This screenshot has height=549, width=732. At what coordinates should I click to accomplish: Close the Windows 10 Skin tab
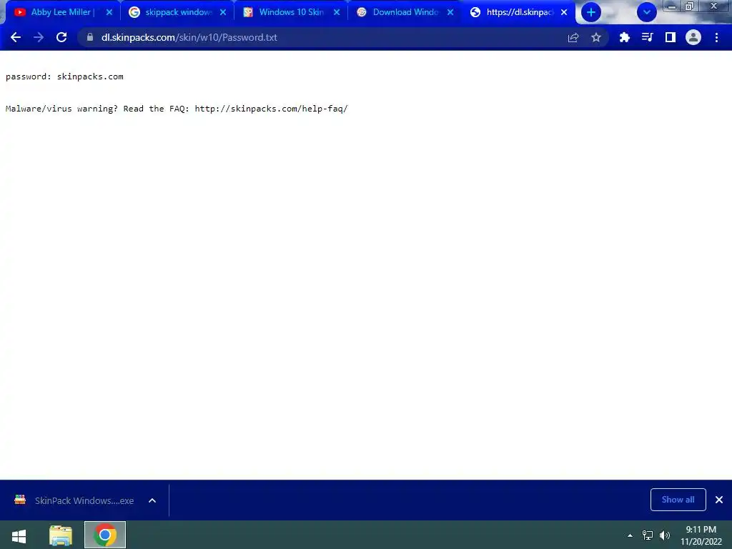point(337,12)
